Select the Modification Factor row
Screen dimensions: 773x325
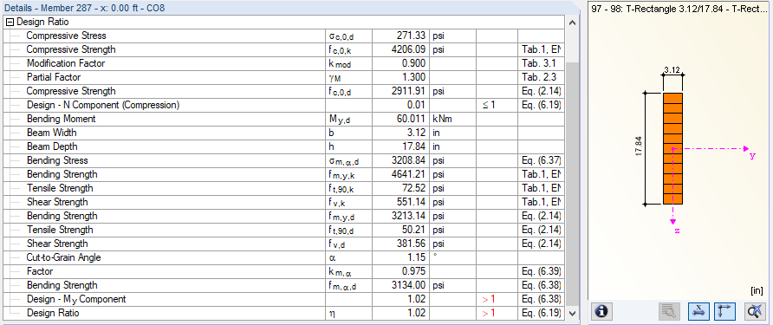(x=283, y=63)
